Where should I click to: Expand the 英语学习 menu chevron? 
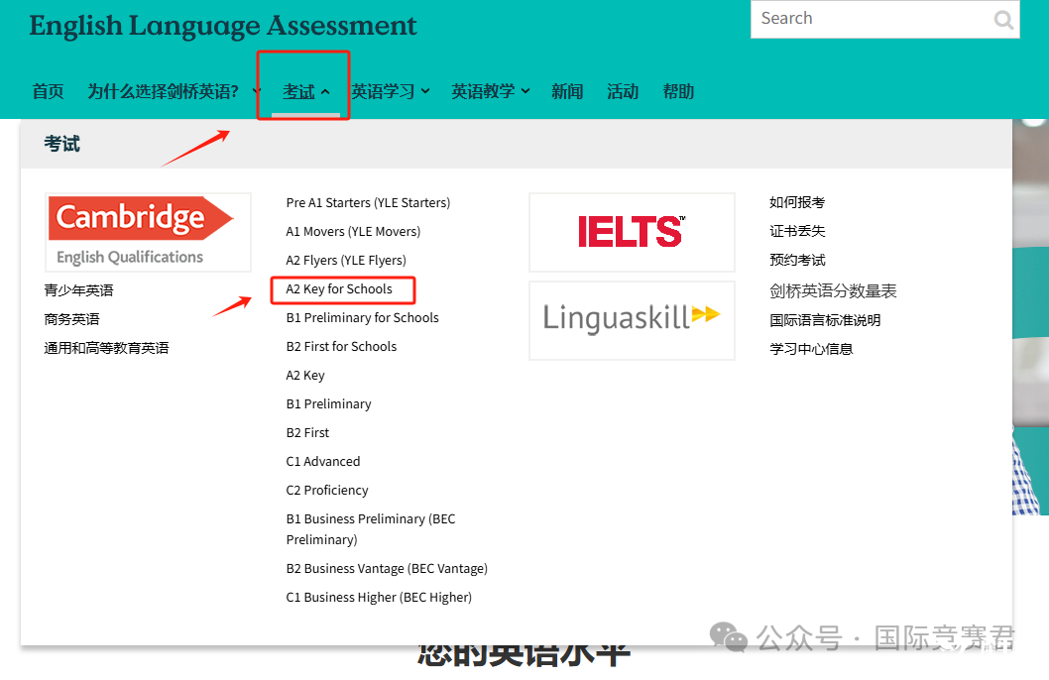click(x=425, y=91)
